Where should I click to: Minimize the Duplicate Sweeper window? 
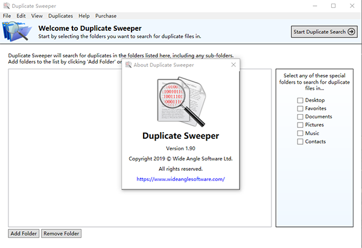tap(315, 6)
